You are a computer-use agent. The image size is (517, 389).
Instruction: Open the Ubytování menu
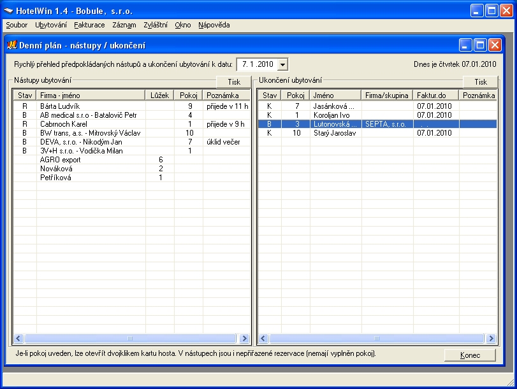pyautogui.click(x=51, y=25)
